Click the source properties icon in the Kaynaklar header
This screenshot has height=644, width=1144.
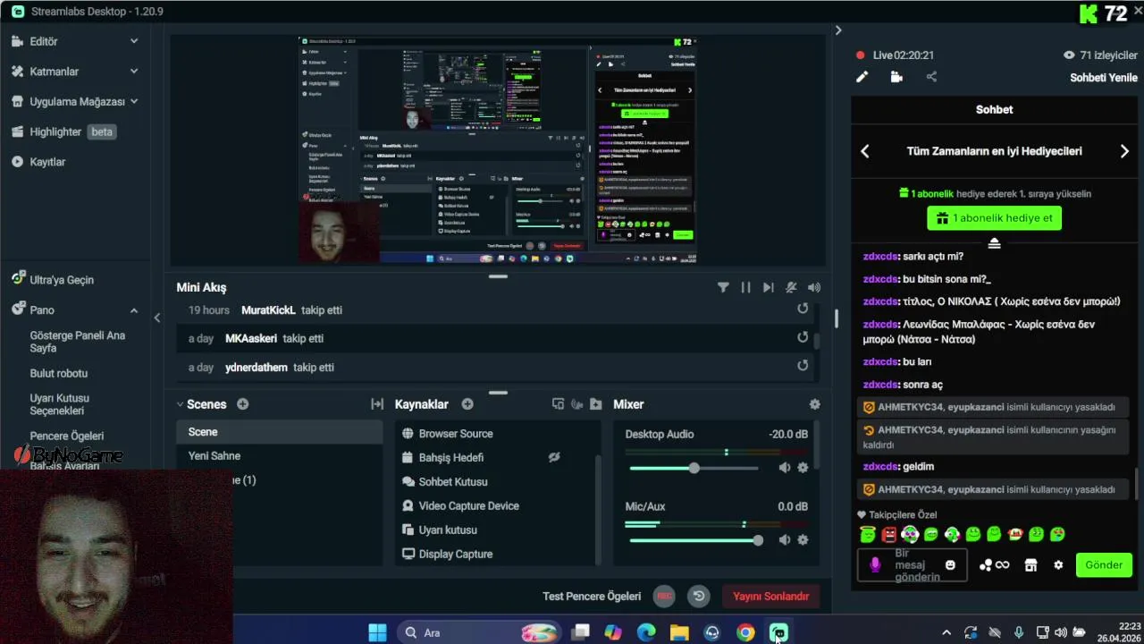pyautogui.click(x=558, y=404)
